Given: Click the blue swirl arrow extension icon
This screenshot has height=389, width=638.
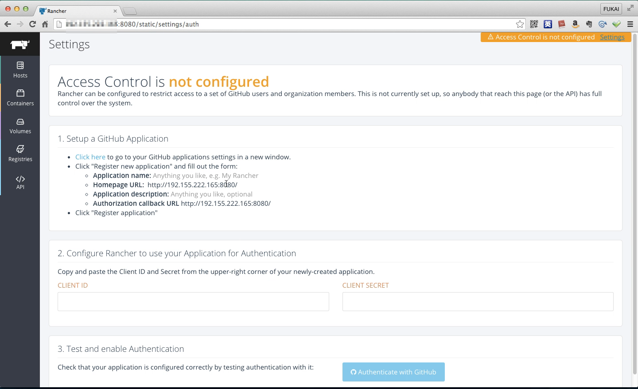Looking at the screenshot, I should (x=603, y=24).
